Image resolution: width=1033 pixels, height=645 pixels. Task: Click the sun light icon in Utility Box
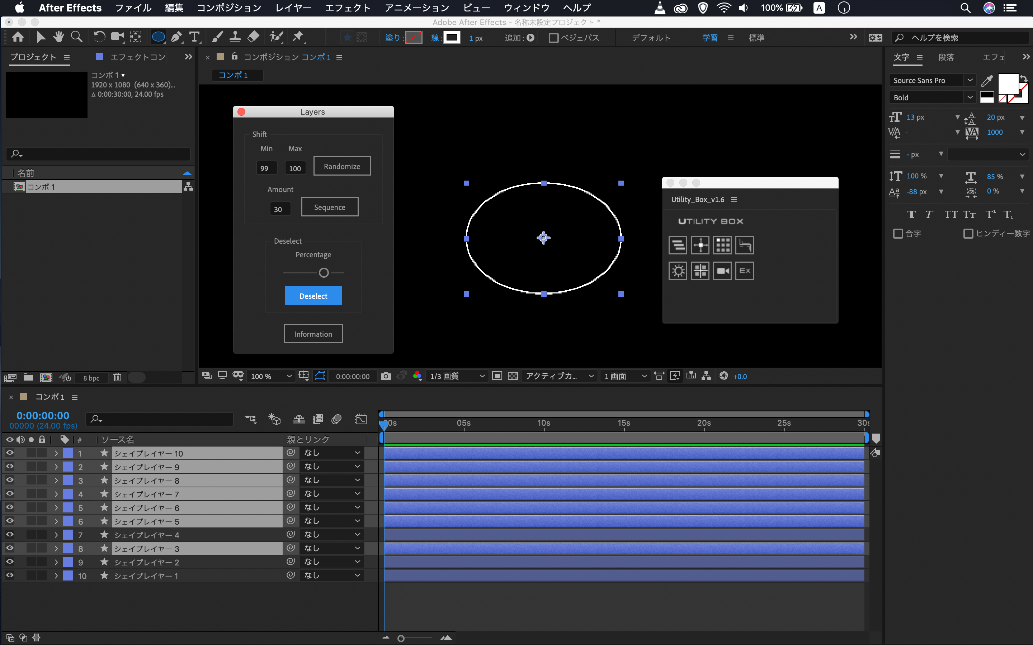point(678,271)
